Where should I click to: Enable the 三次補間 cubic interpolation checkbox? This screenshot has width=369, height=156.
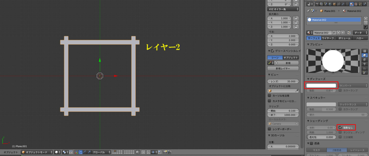340,137
